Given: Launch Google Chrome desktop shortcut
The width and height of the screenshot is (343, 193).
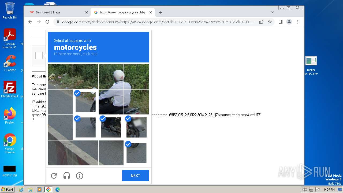Looking at the screenshot, I should (10, 143).
